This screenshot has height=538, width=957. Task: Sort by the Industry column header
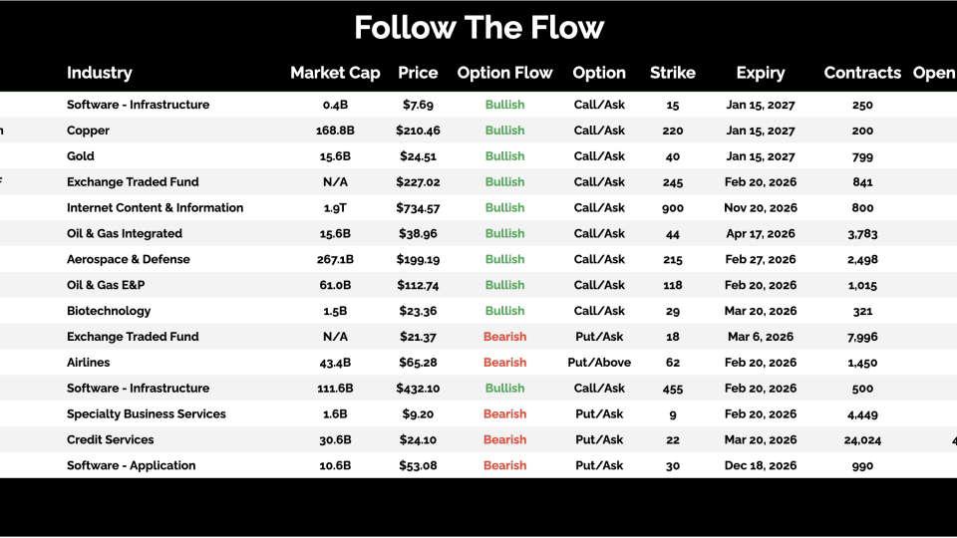99,73
